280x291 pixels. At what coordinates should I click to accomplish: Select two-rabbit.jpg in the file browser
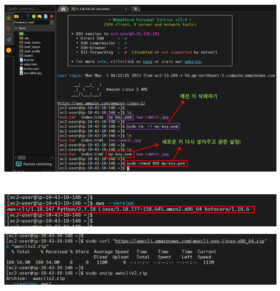(x=30, y=73)
